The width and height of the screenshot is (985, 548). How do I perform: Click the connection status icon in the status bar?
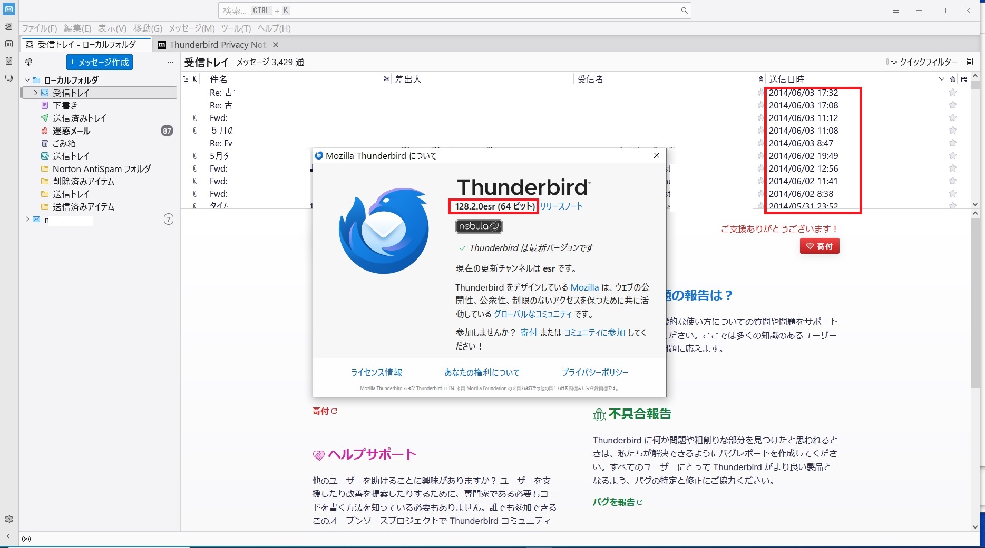(x=26, y=539)
